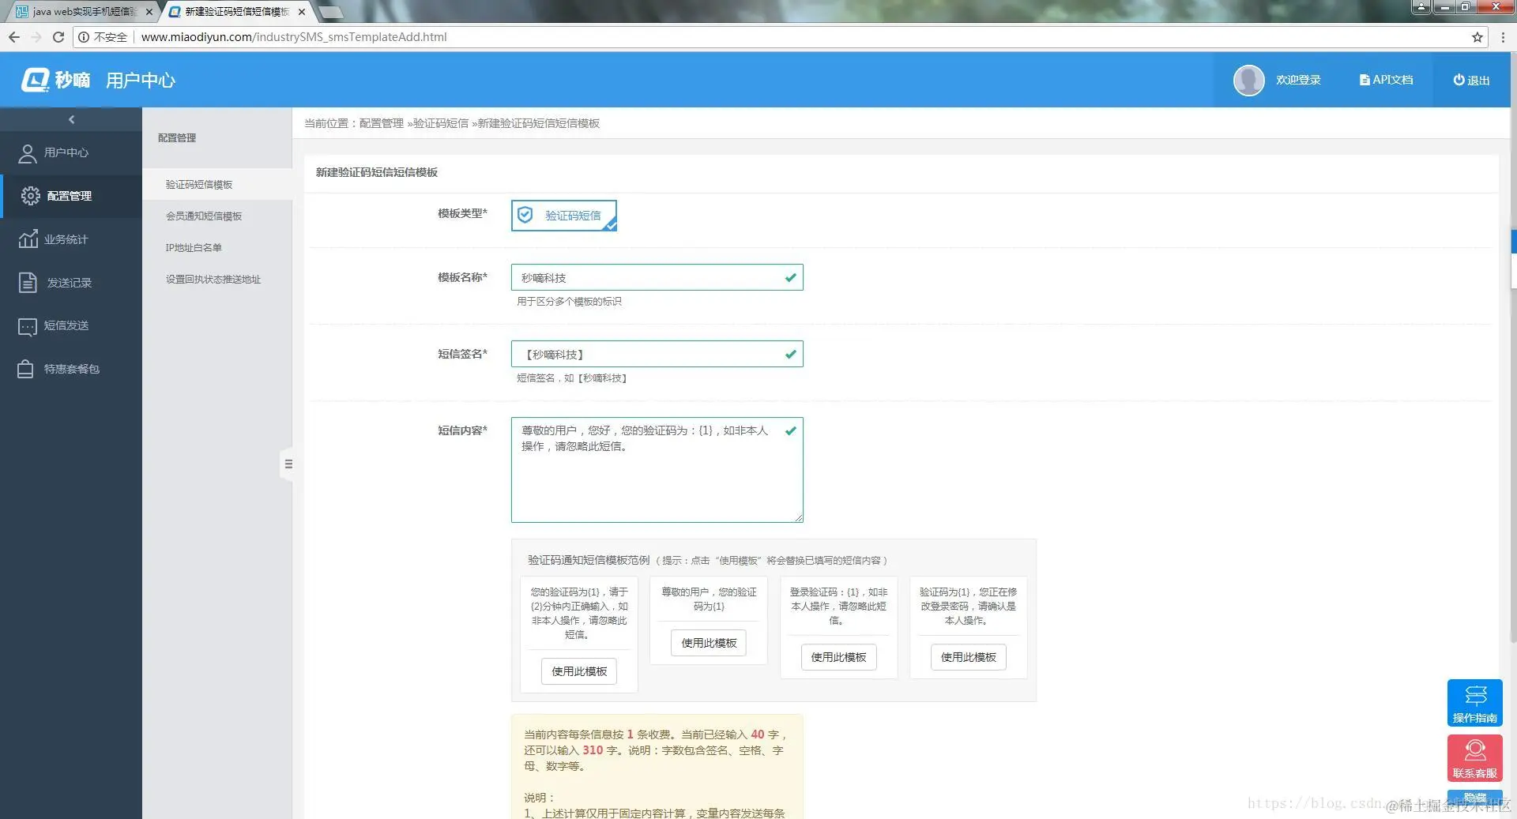Click the 特惠套餐包 bag icon
The width and height of the screenshot is (1517, 819).
[x=25, y=369]
